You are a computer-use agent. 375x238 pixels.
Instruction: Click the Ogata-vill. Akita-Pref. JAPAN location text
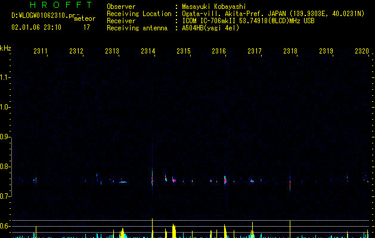pyautogui.click(x=273, y=14)
